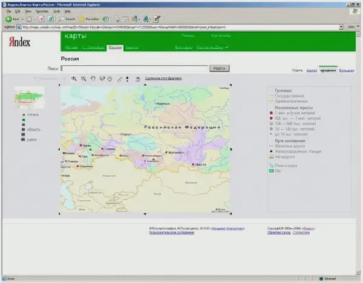Activate the hand pan tool
363x283 pixels.
point(93,79)
